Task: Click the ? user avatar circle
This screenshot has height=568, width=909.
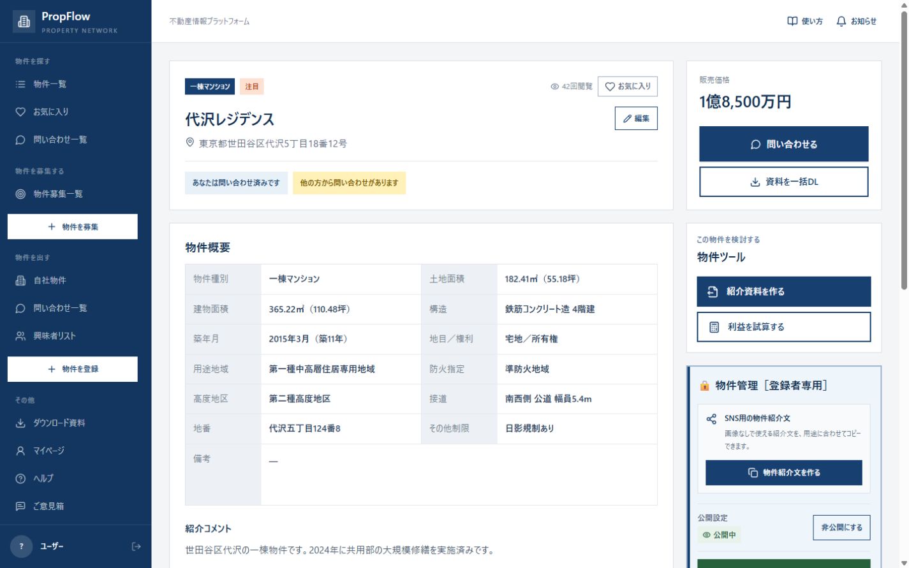Action: [x=21, y=546]
